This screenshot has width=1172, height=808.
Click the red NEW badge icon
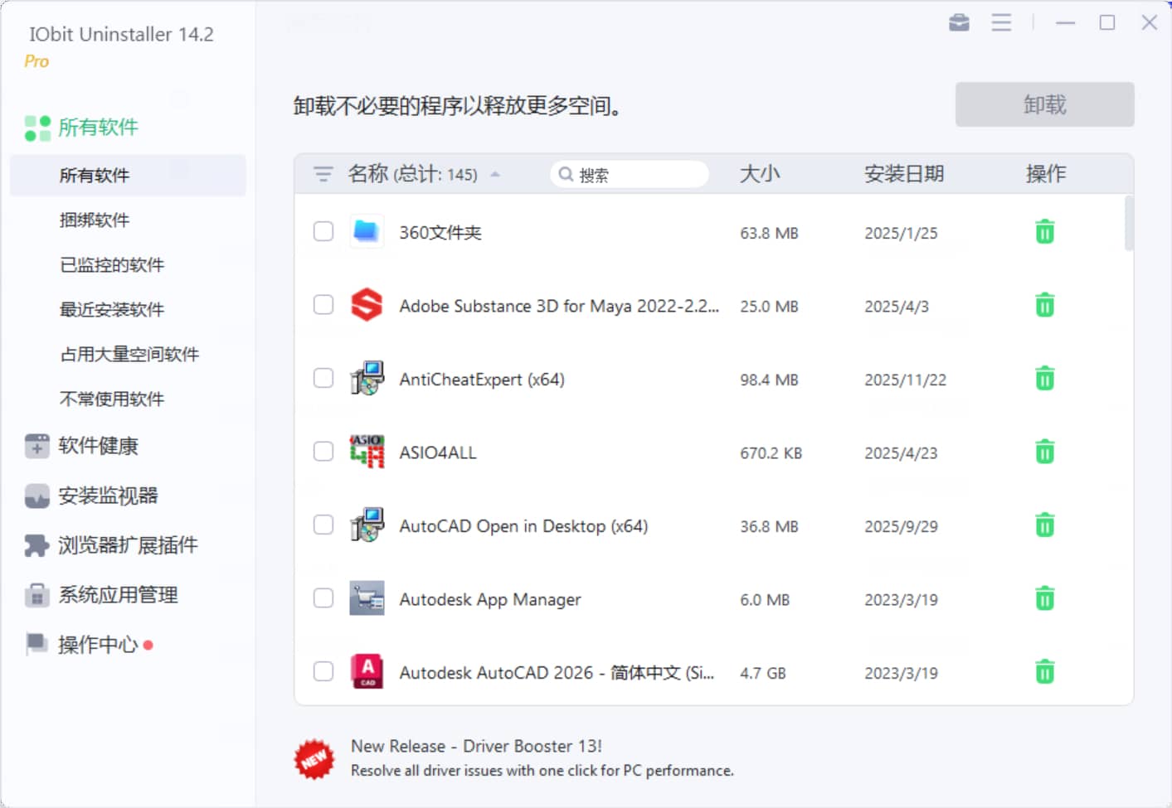click(314, 759)
